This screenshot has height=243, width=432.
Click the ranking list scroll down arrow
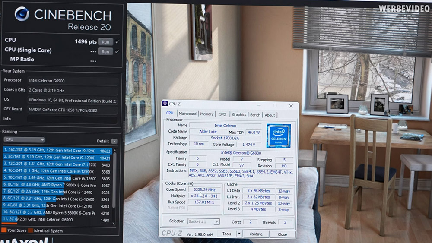click(114, 224)
